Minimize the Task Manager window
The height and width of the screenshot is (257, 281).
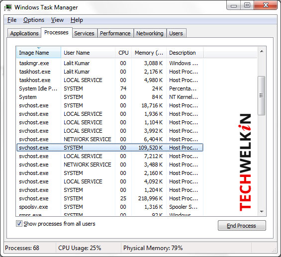[234, 5]
